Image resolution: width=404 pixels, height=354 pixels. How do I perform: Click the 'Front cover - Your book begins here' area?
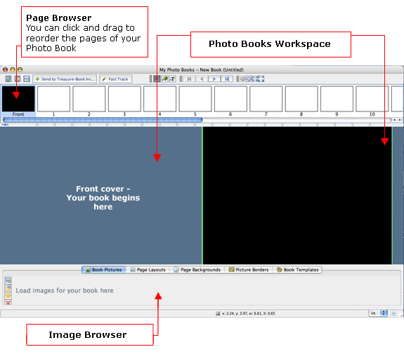[103, 198]
